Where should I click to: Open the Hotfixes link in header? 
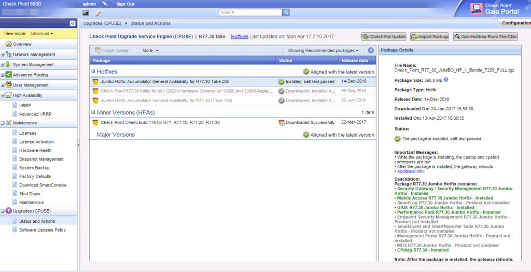click(x=240, y=37)
